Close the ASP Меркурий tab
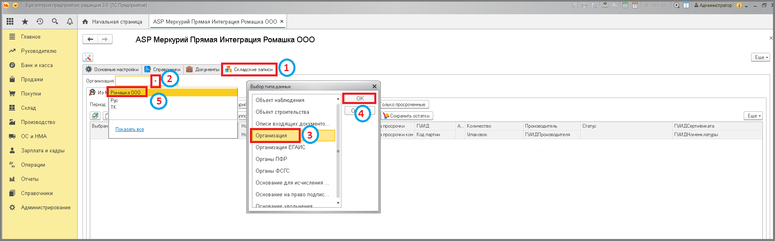The image size is (775, 241). coord(282,22)
